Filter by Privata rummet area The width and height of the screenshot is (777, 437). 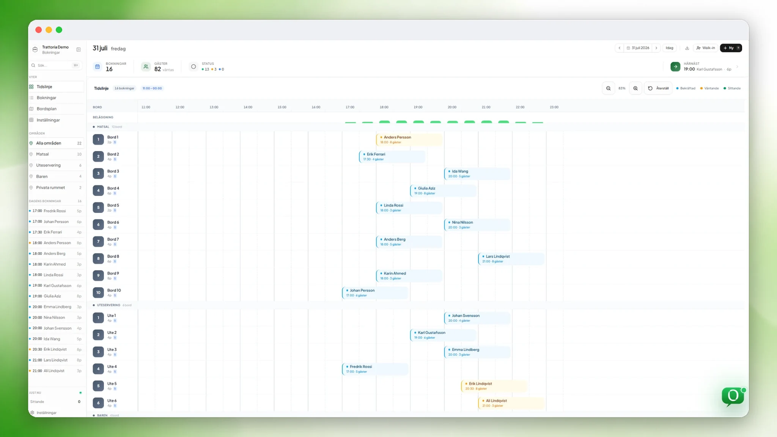[56, 188]
